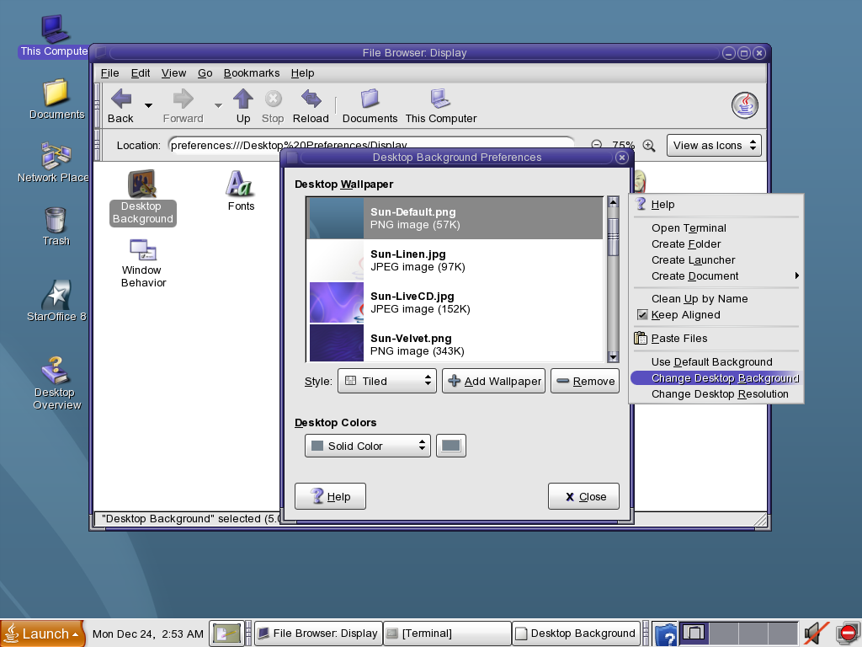This screenshot has height=647, width=862.
Task: Open the Style dropdown showing Tiled
Action: [387, 381]
